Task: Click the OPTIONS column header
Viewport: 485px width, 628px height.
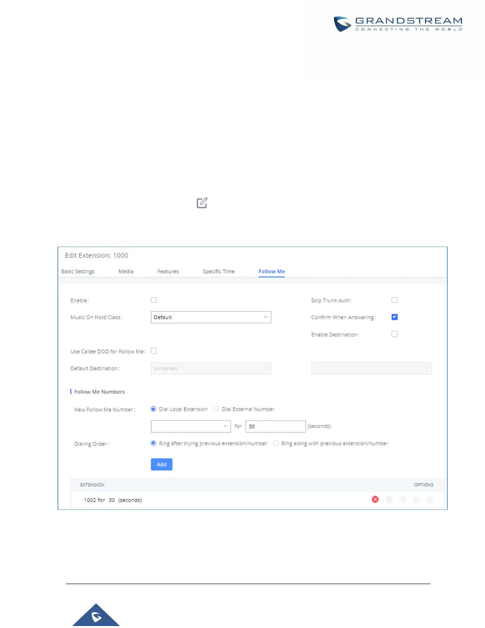Action: pos(424,485)
